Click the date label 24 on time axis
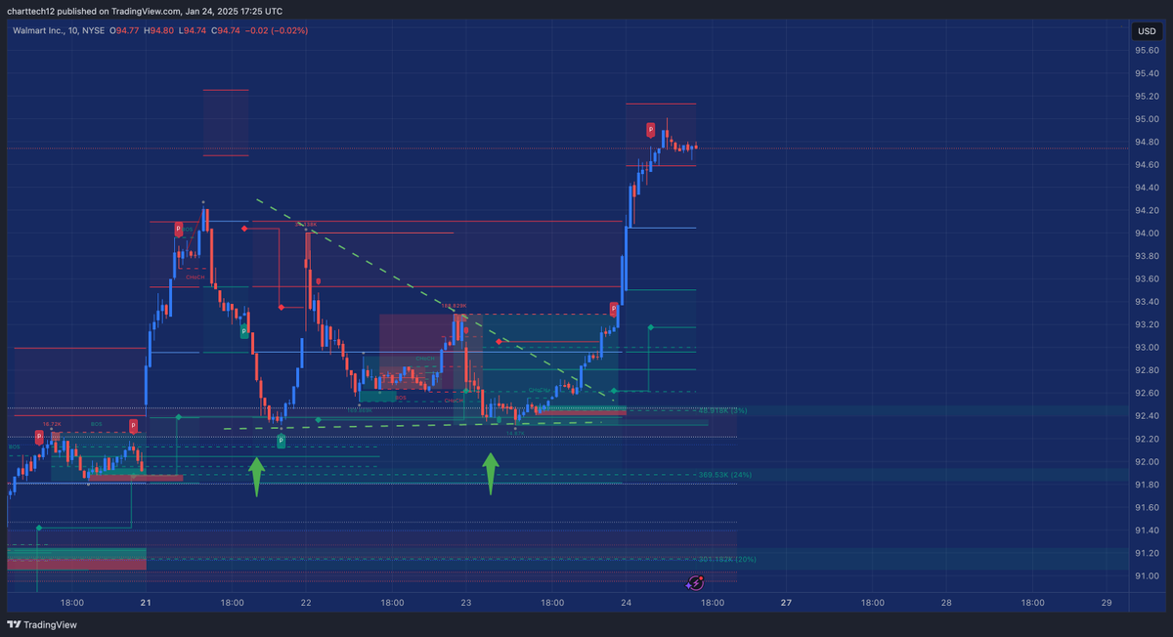This screenshot has height=637, width=1173. (x=627, y=603)
